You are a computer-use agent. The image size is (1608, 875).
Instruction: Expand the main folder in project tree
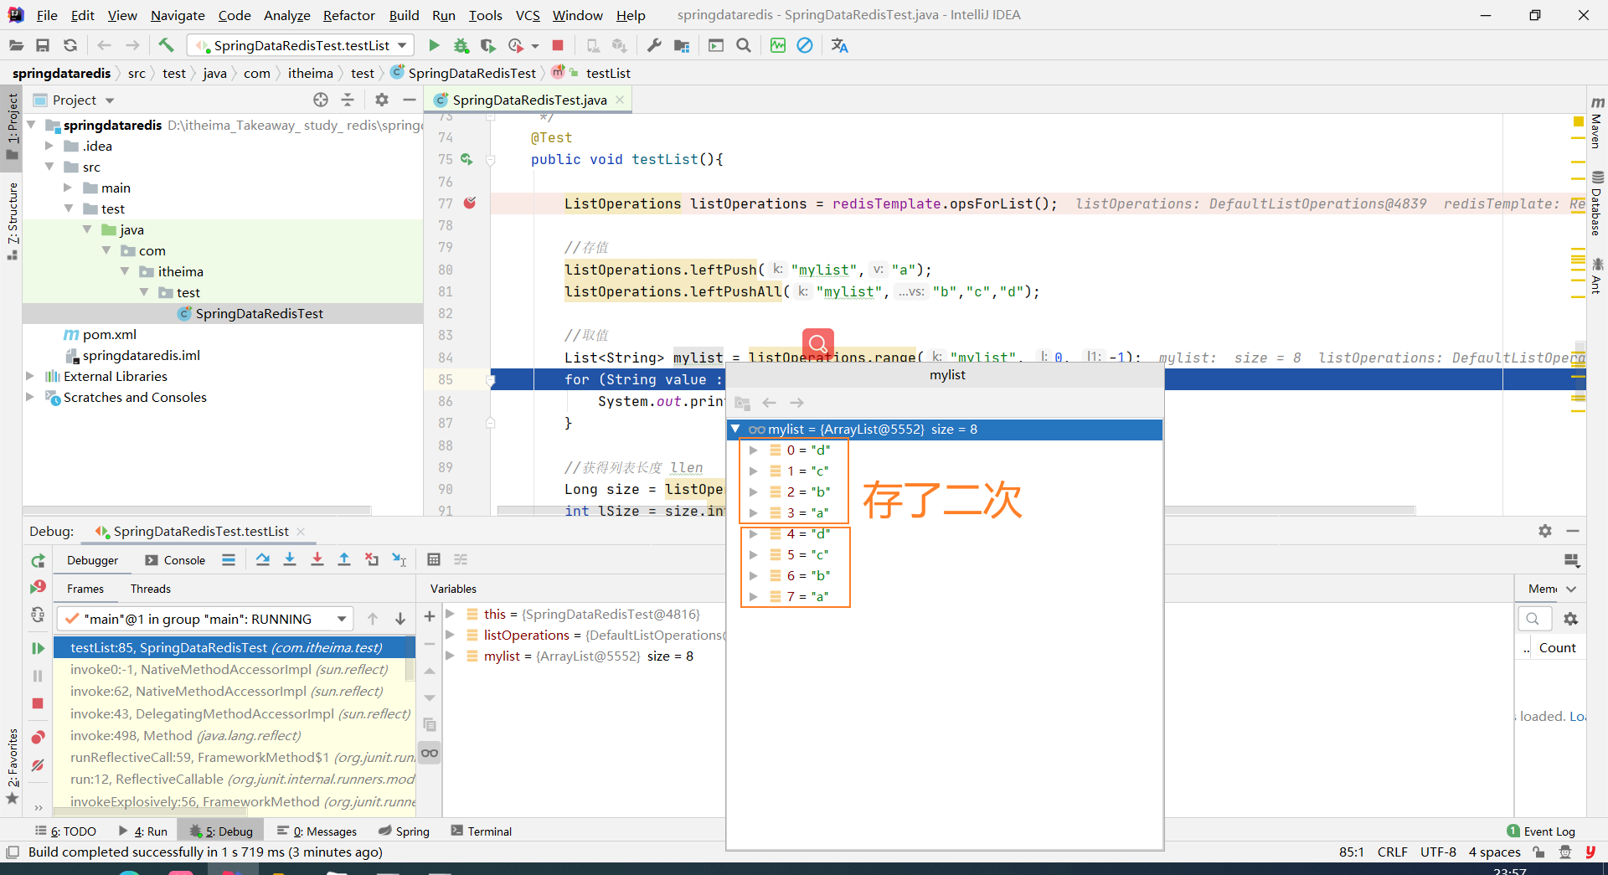coord(68,188)
